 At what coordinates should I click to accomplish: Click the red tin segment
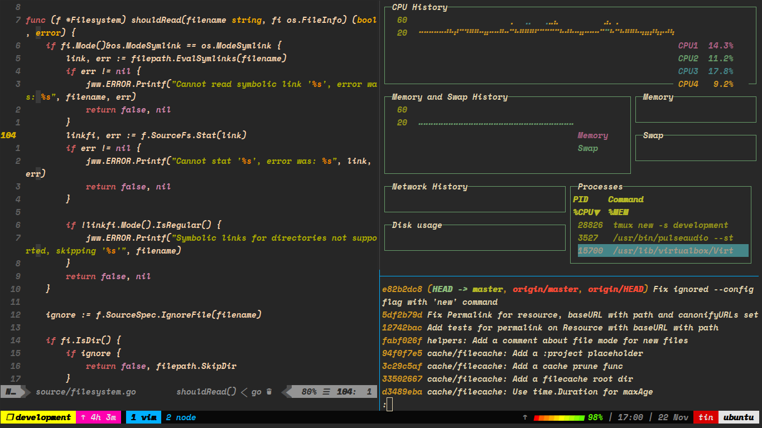[x=706, y=417]
